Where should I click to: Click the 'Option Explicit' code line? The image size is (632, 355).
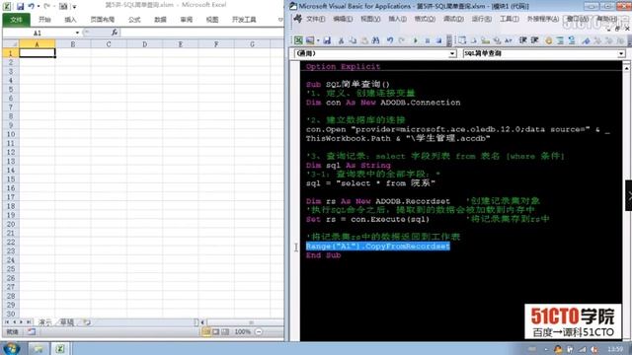pyautogui.click(x=343, y=66)
